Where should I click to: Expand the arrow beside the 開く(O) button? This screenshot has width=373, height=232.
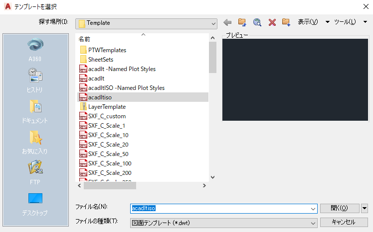(365, 209)
